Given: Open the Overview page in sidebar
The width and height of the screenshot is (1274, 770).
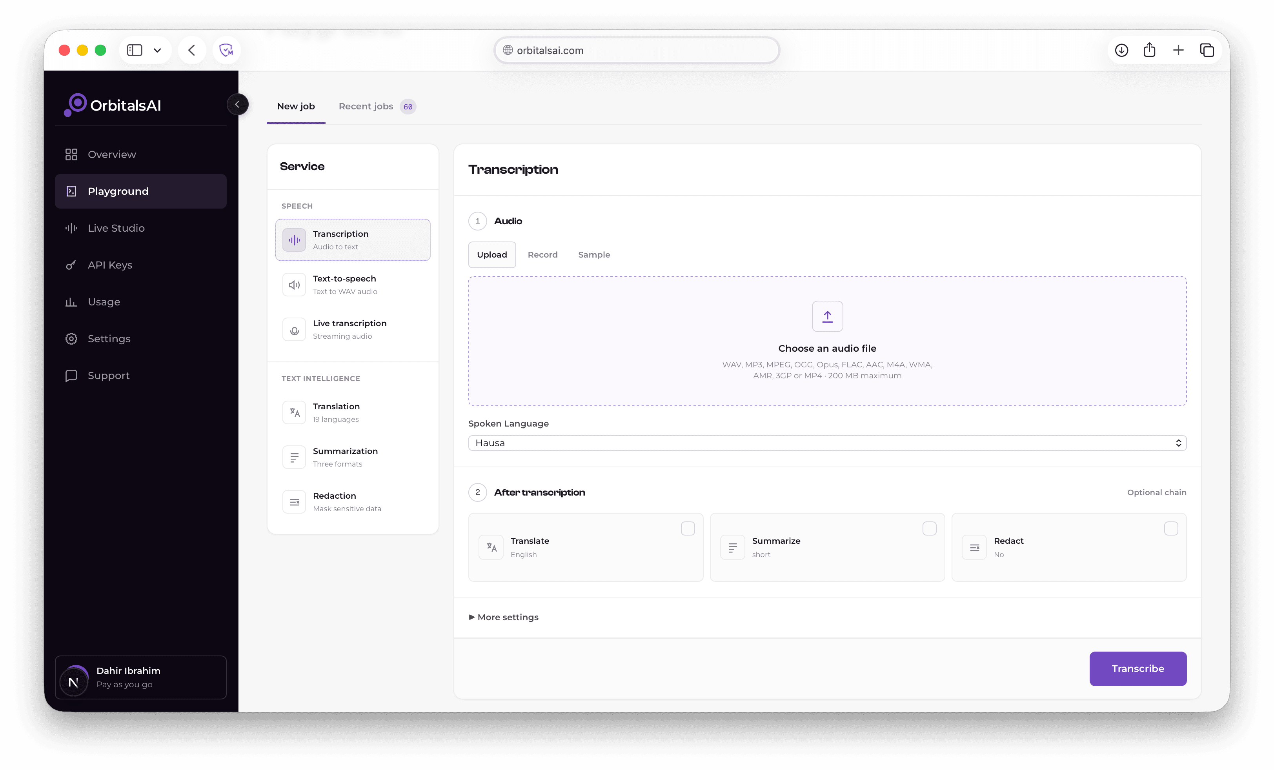Looking at the screenshot, I should coord(141,154).
